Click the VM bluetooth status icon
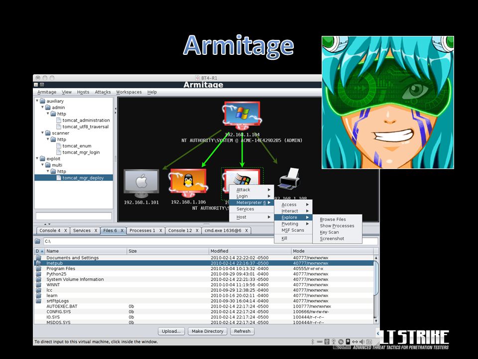Viewport: 478px width, 359px height. coord(313,342)
